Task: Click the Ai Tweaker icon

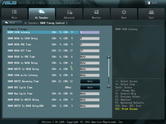Action: (42, 12)
